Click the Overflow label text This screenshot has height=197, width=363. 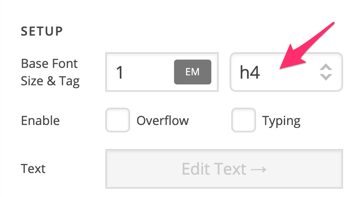(162, 120)
